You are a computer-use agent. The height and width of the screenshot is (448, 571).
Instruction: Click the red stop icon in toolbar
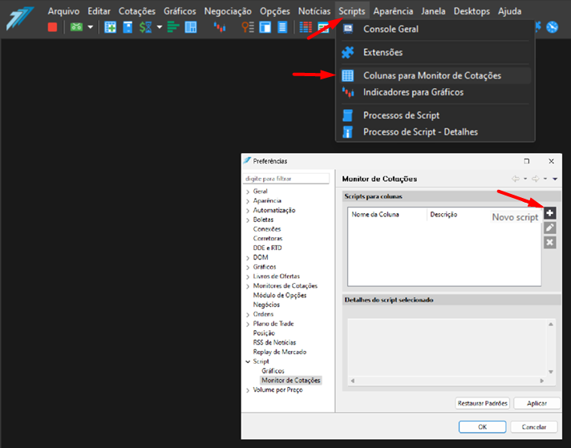(x=52, y=27)
